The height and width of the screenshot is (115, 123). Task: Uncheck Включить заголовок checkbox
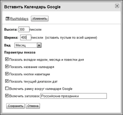[7, 96]
